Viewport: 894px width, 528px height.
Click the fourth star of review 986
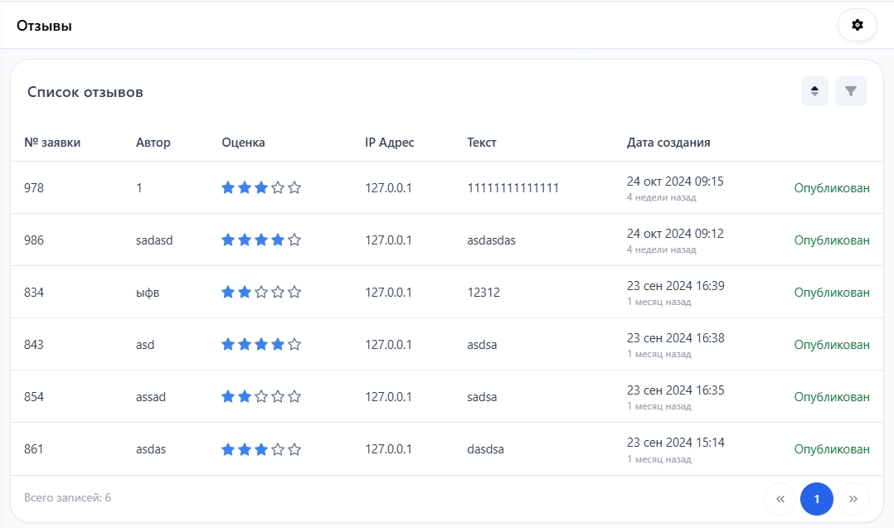point(278,240)
